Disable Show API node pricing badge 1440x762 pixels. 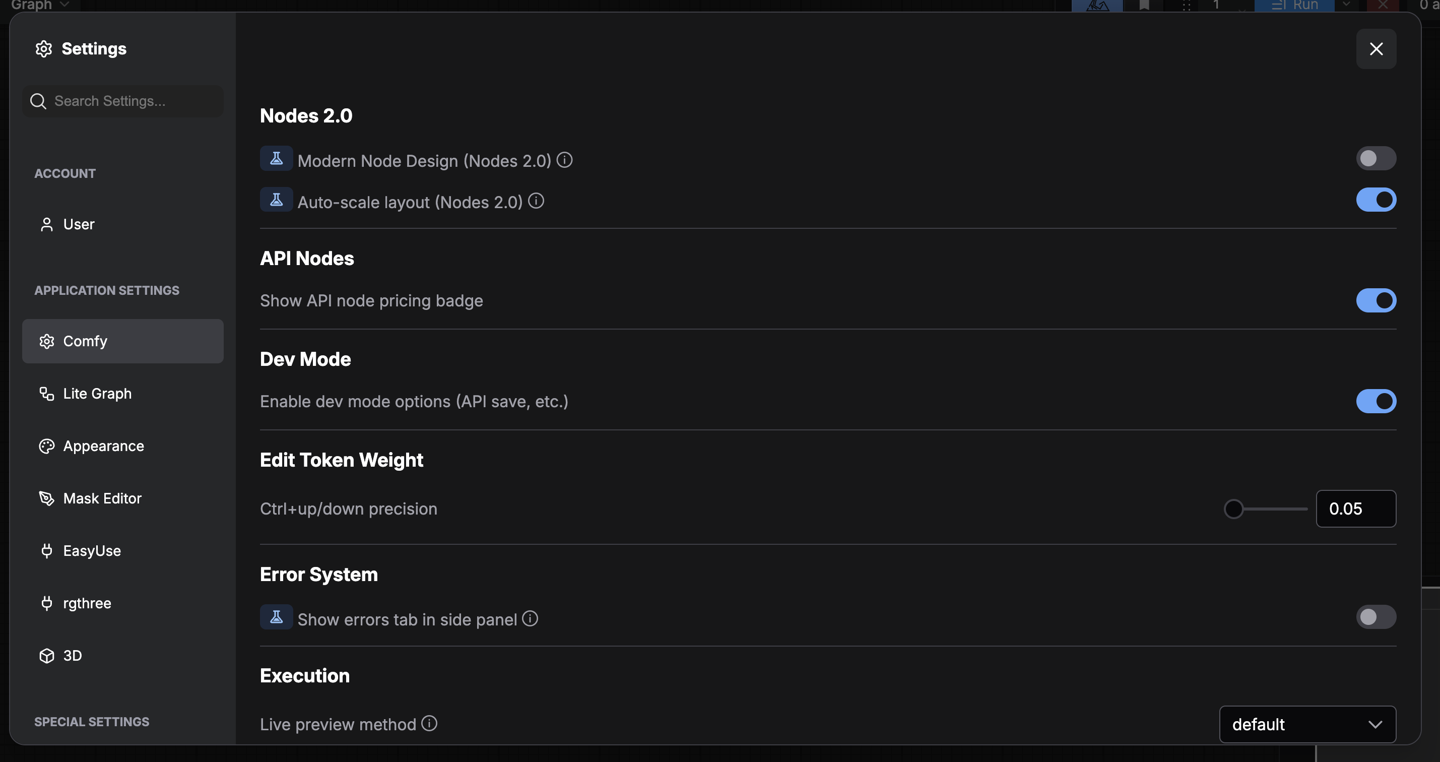tap(1376, 301)
